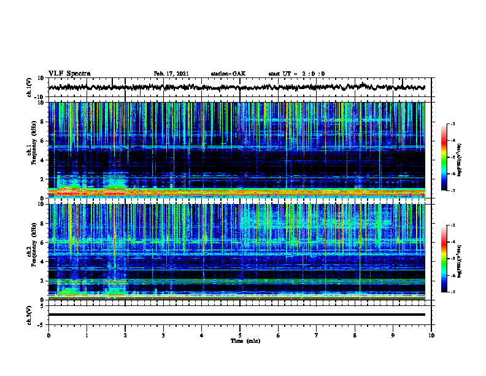Click the ch.1 voltage waveform trace

tap(236, 87)
